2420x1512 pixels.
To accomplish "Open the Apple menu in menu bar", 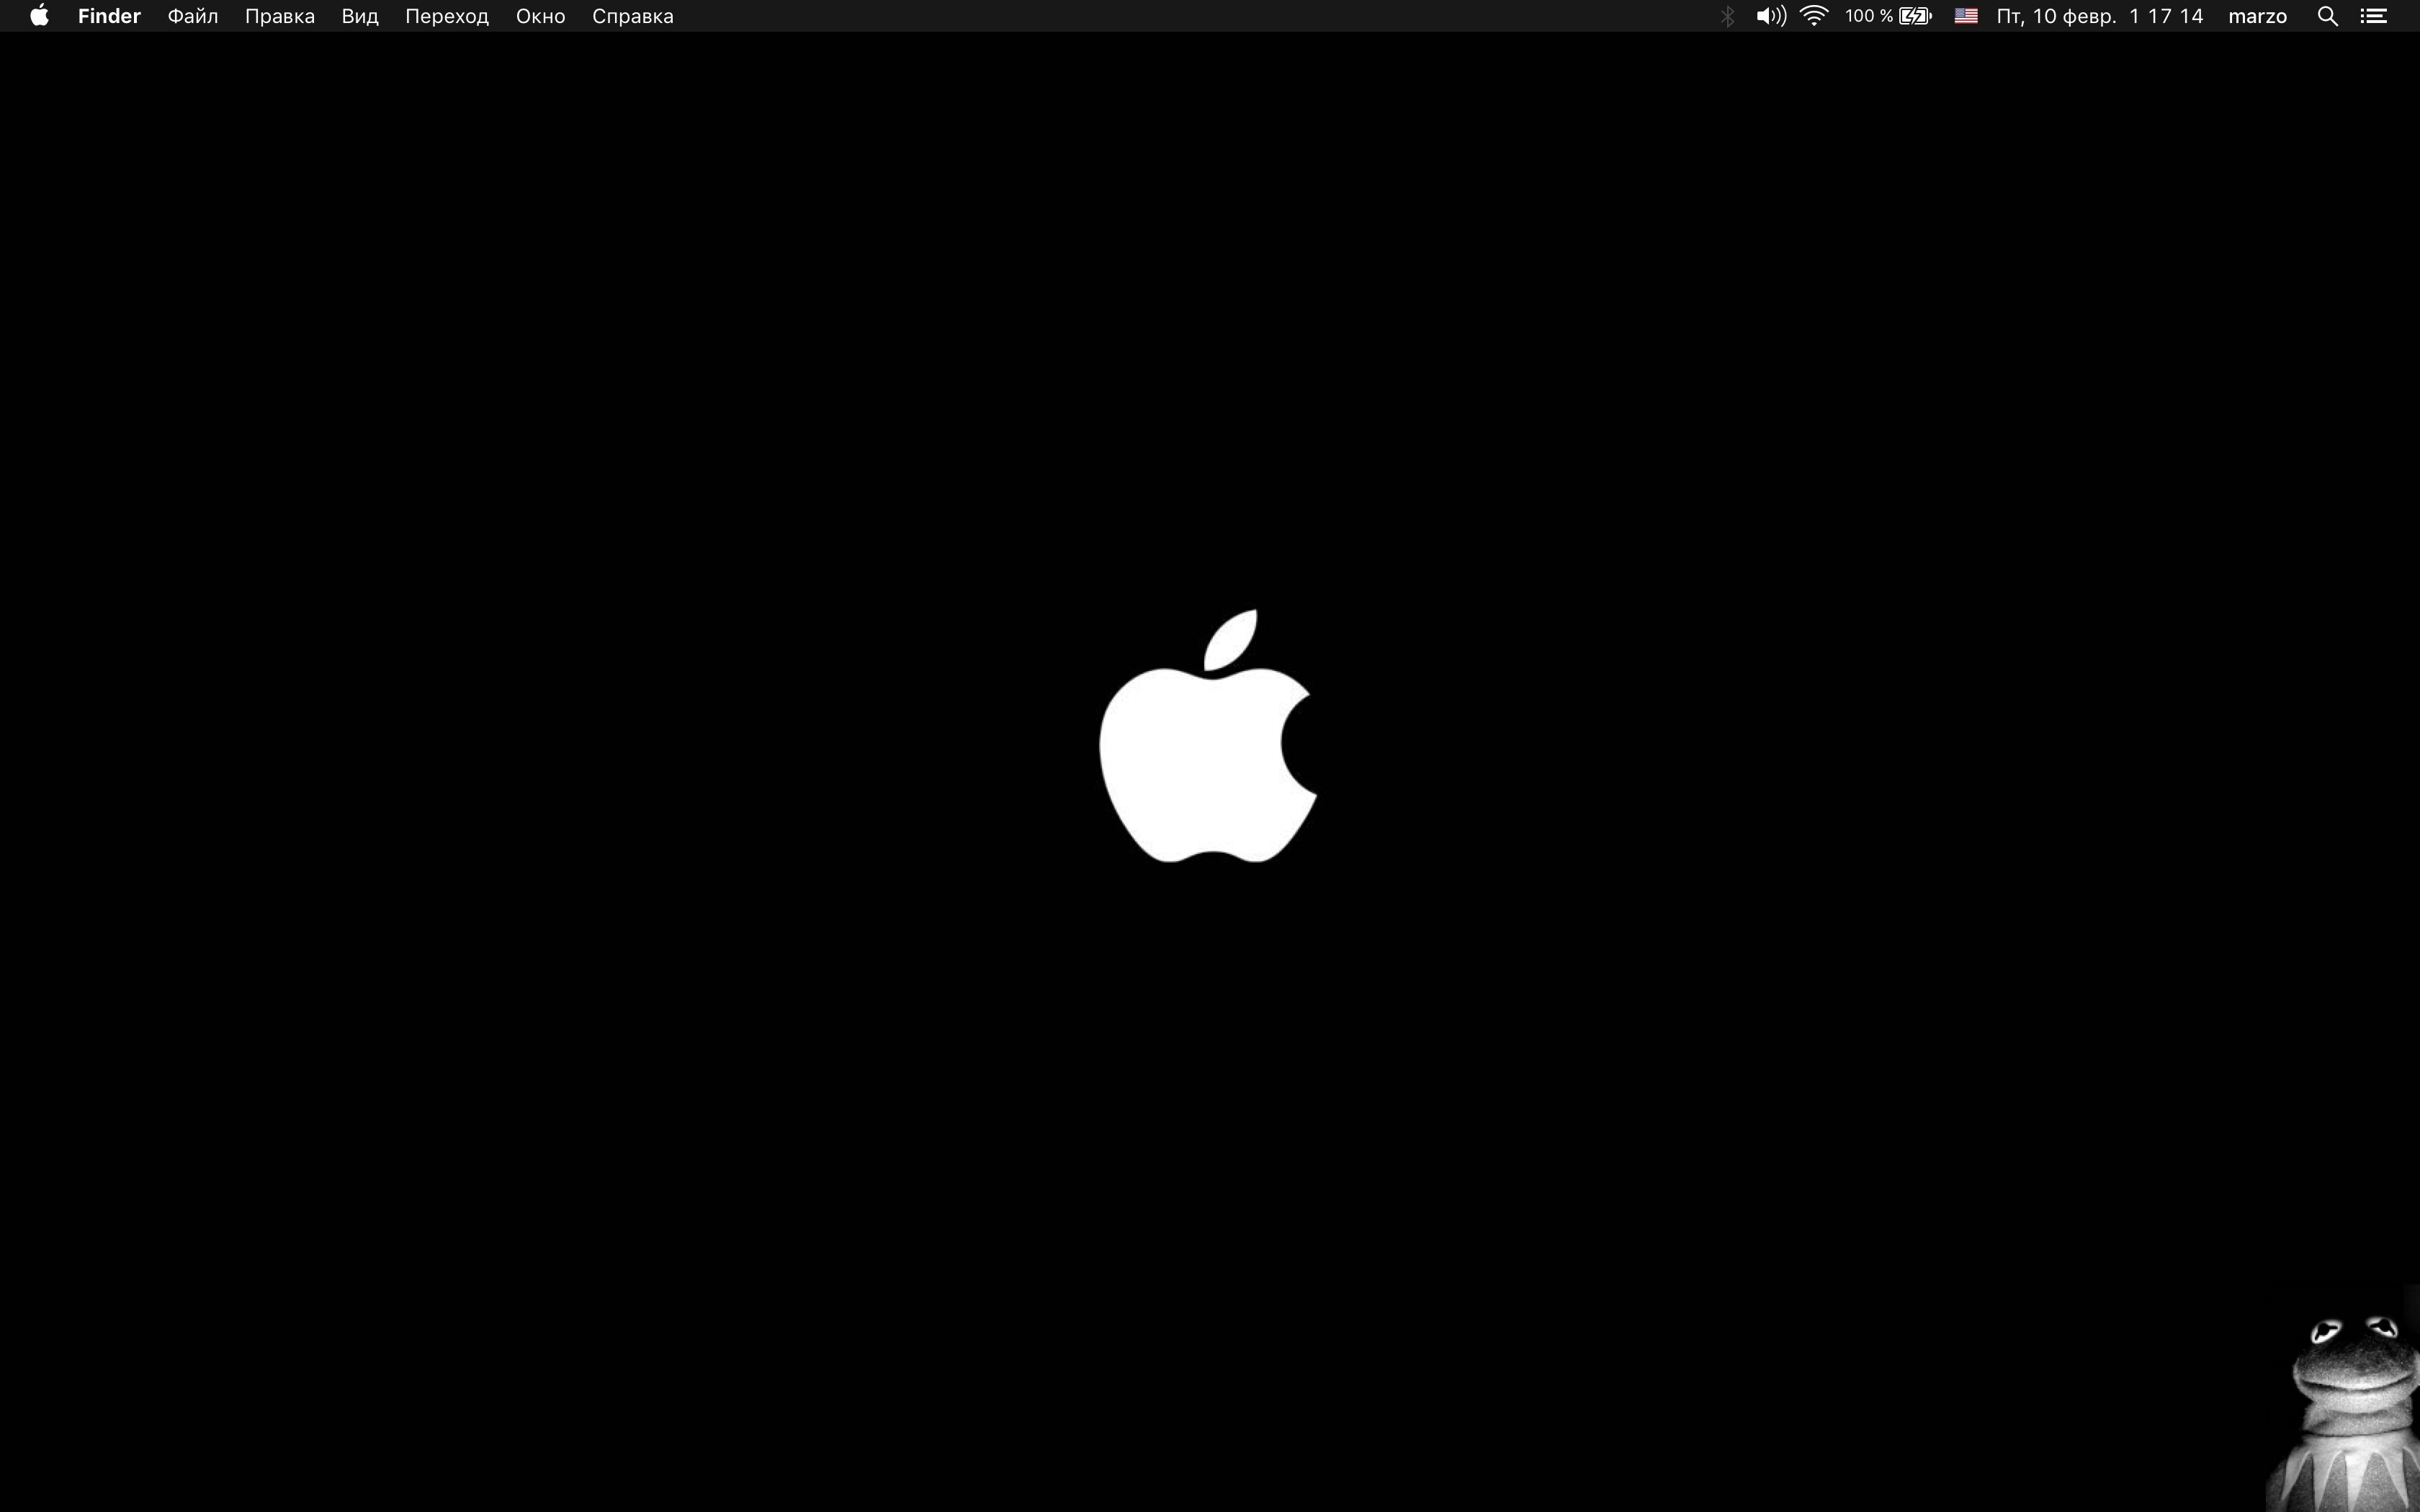I will coord(39,16).
